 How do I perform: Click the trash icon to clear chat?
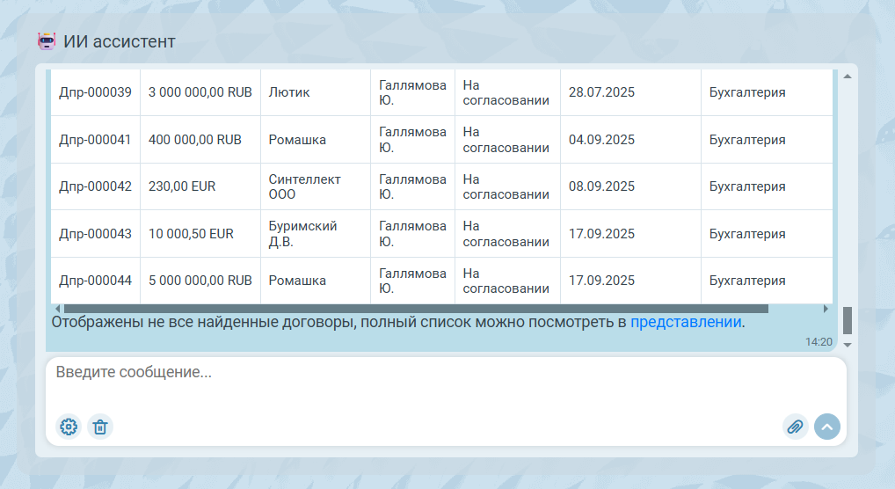point(100,427)
